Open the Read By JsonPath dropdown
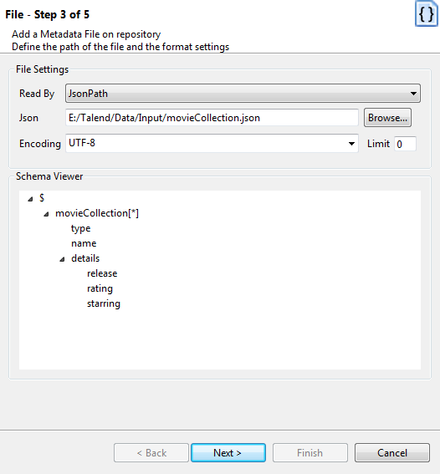 (243, 94)
